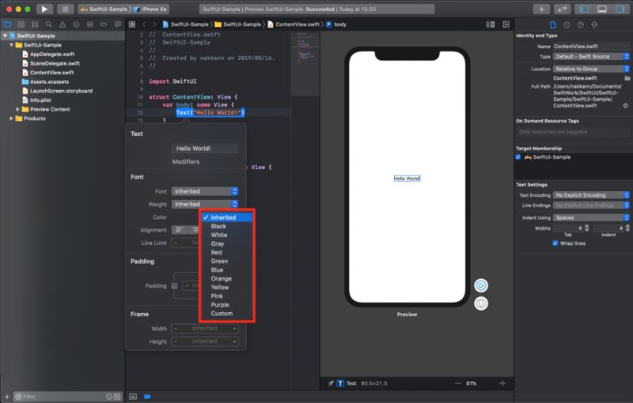The image size is (633, 403).
Task: Click the Stop button in the toolbar
Action: (65, 9)
